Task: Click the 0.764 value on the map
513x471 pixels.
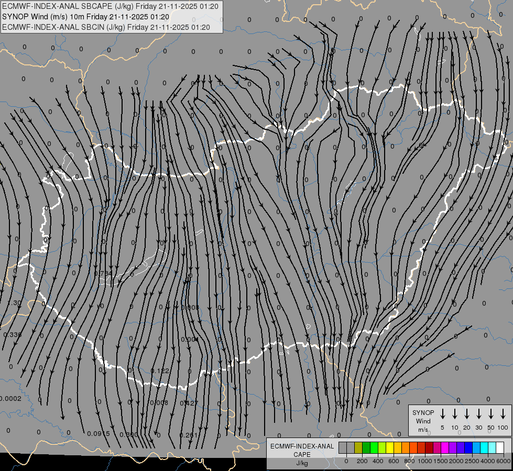Action: (x=103, y=273)
